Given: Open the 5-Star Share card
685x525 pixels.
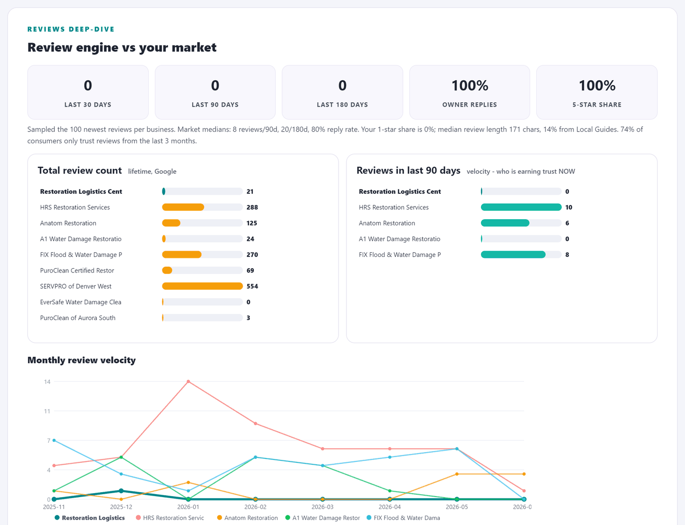Looking at the screenshot, I should (597, 92).
